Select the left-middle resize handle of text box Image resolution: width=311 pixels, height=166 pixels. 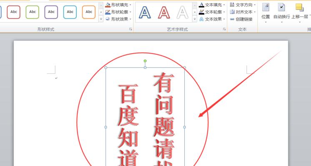[106, 127]
